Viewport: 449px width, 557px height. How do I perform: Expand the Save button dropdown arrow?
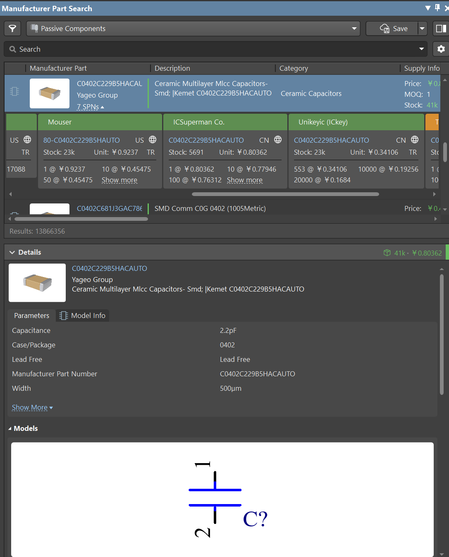tap(422, 29)
